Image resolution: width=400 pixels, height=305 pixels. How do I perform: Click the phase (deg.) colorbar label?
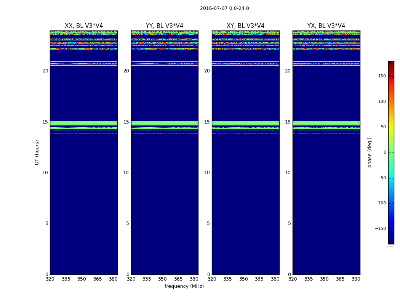[370, 152]
